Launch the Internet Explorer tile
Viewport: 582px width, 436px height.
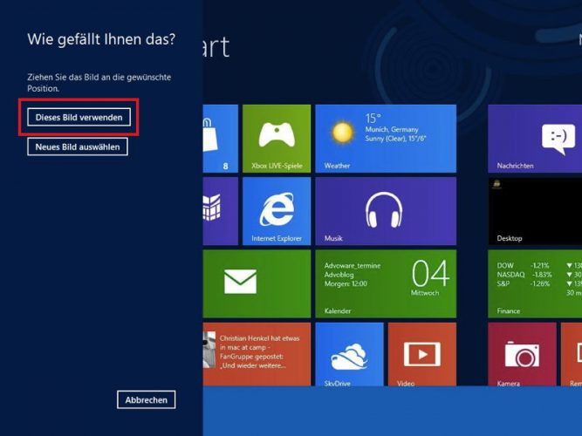[277, 211]
